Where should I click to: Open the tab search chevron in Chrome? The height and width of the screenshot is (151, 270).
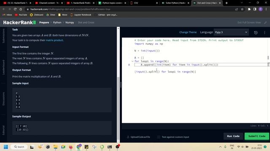click(242, 3)
